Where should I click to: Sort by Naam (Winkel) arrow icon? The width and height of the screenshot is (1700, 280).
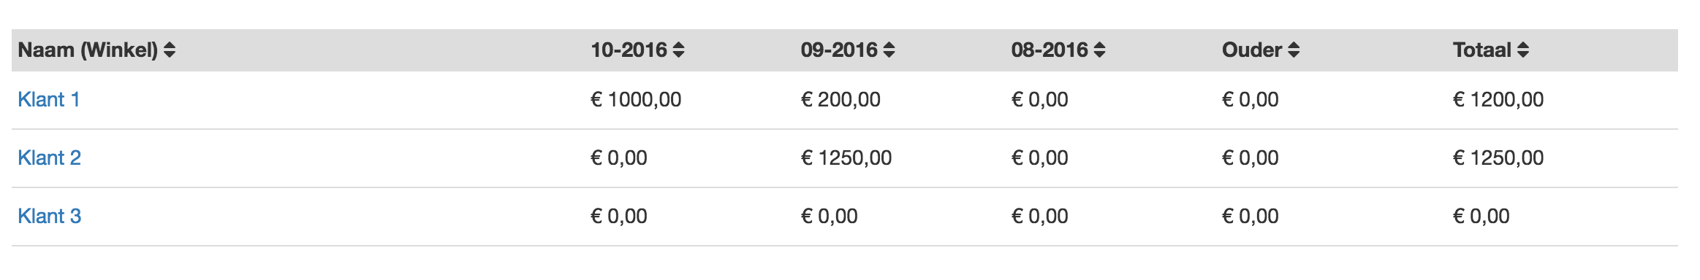pos(170,50)
